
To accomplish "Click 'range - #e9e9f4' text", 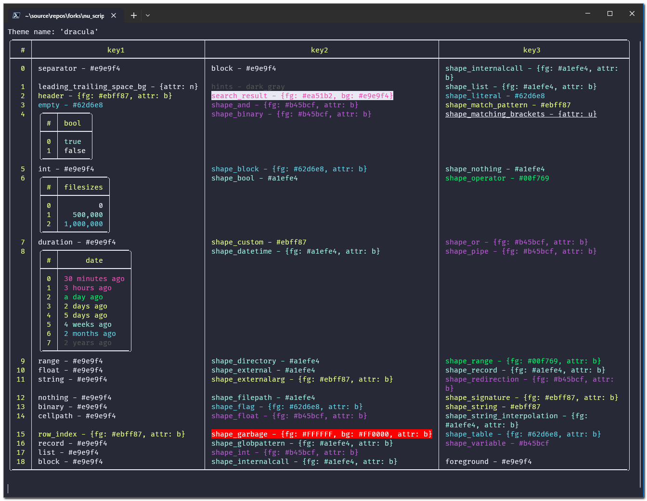I will click(71, 361).
